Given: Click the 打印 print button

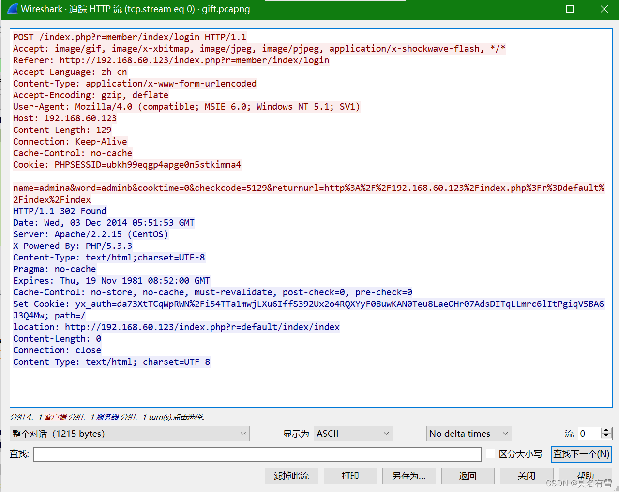Looking at the screenshot, I should 350,476.
